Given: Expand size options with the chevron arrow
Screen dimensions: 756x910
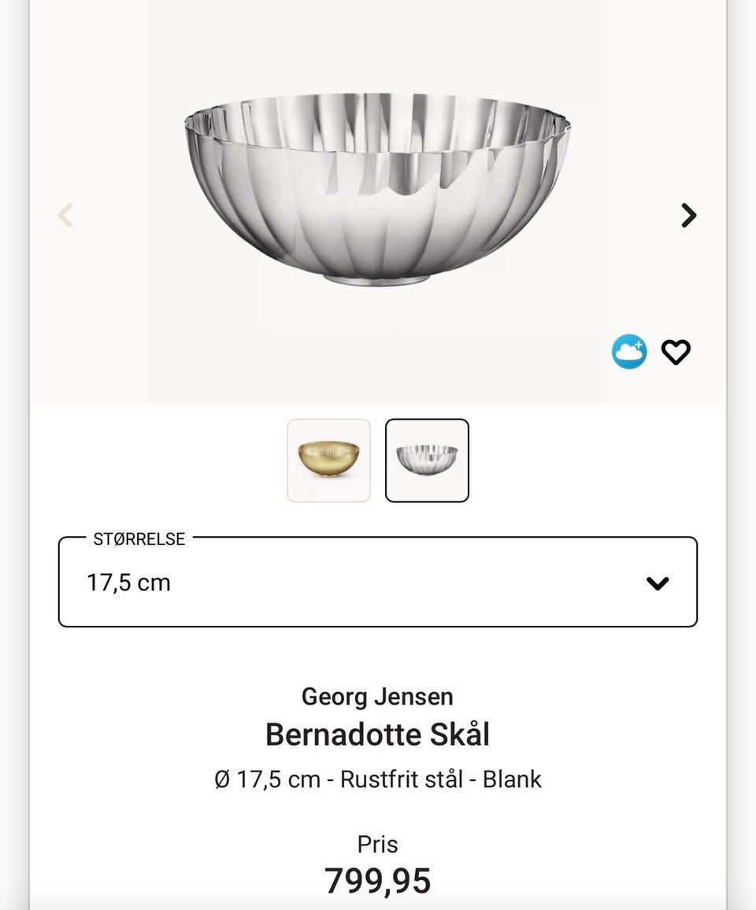Looking at the screenshot, I should [x=657, y=583].
